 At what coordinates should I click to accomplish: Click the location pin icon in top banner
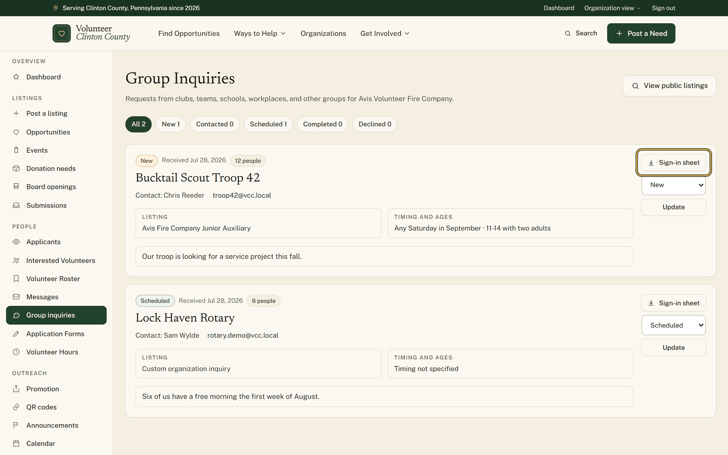pos(56,8)
